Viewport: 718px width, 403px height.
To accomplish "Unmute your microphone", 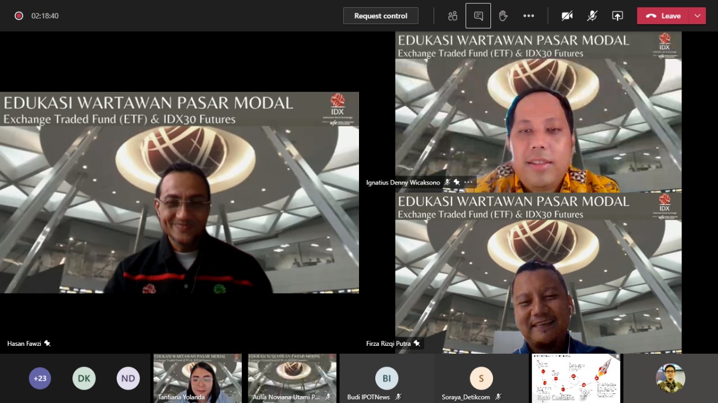I will click(592, 16).
